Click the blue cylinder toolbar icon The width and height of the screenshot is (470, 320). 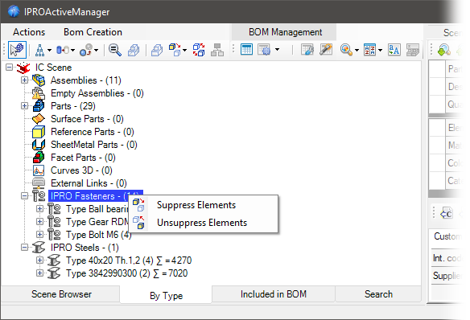click(x=63, y=50)
